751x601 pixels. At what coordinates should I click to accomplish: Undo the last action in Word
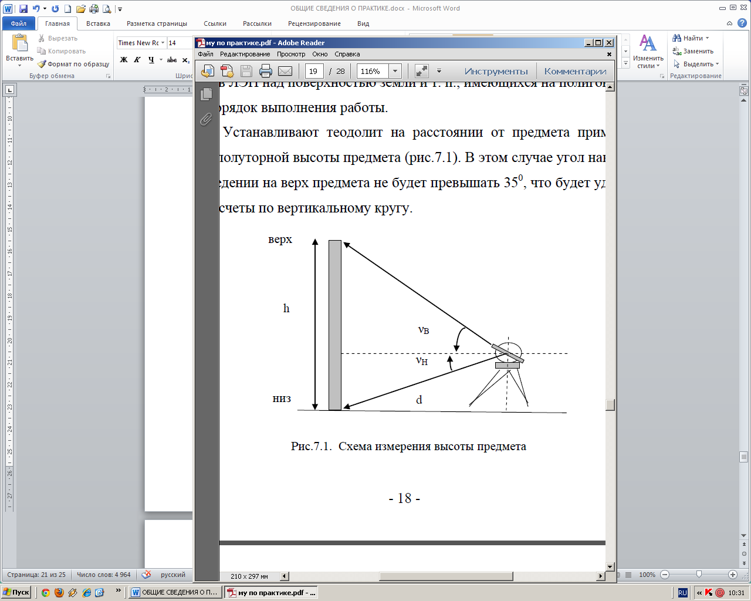tap(36, 9)
